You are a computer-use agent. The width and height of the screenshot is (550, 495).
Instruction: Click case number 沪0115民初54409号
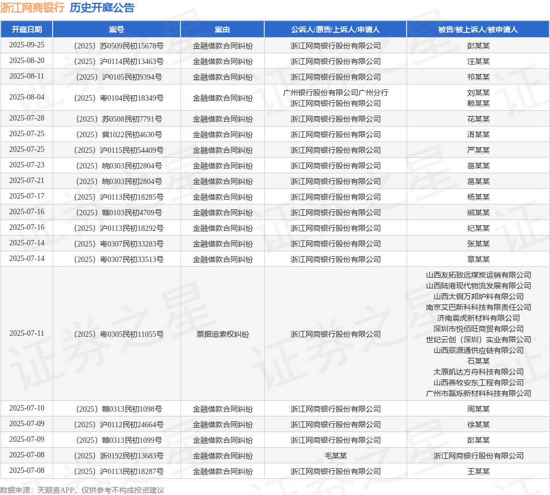click(119, 150)
